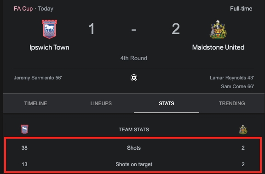Screen dimensions: 265x174
Task: Click the Ipswich Town crest in the scoreboard
Action: coord(49,29)
